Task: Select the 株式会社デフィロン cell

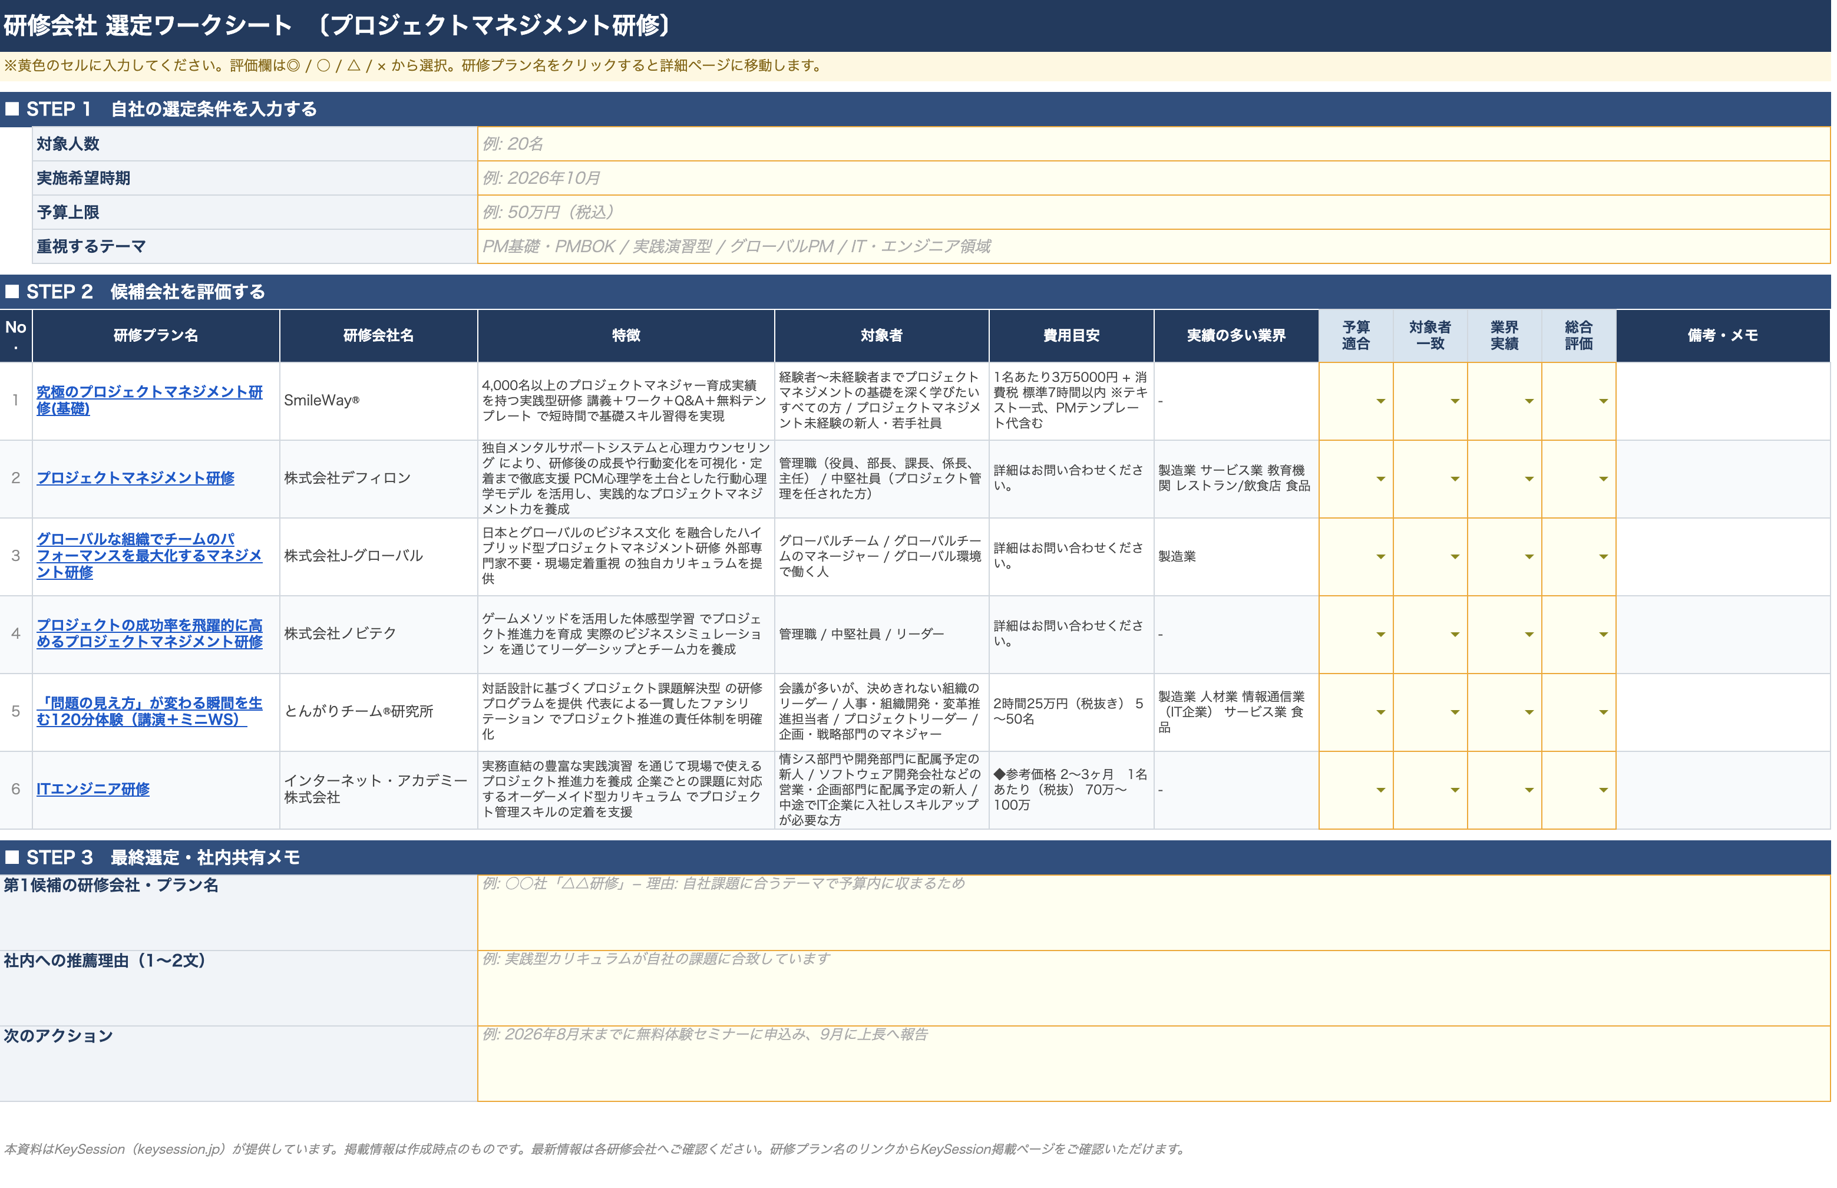Action: (379, 479)
